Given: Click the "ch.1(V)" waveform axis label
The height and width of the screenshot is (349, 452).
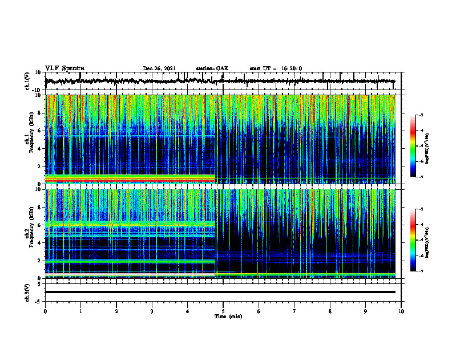Looking at the screenshot, I should point(27,81).
